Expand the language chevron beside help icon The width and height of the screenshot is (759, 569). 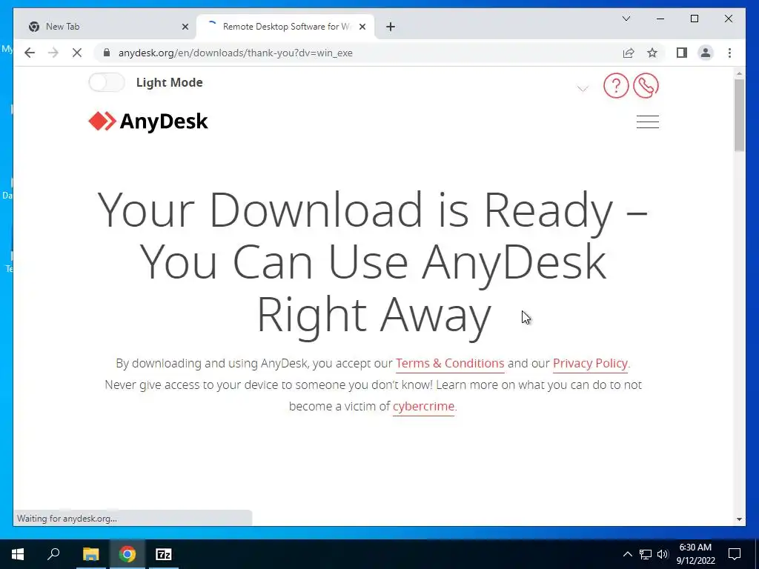coord(583,89)
